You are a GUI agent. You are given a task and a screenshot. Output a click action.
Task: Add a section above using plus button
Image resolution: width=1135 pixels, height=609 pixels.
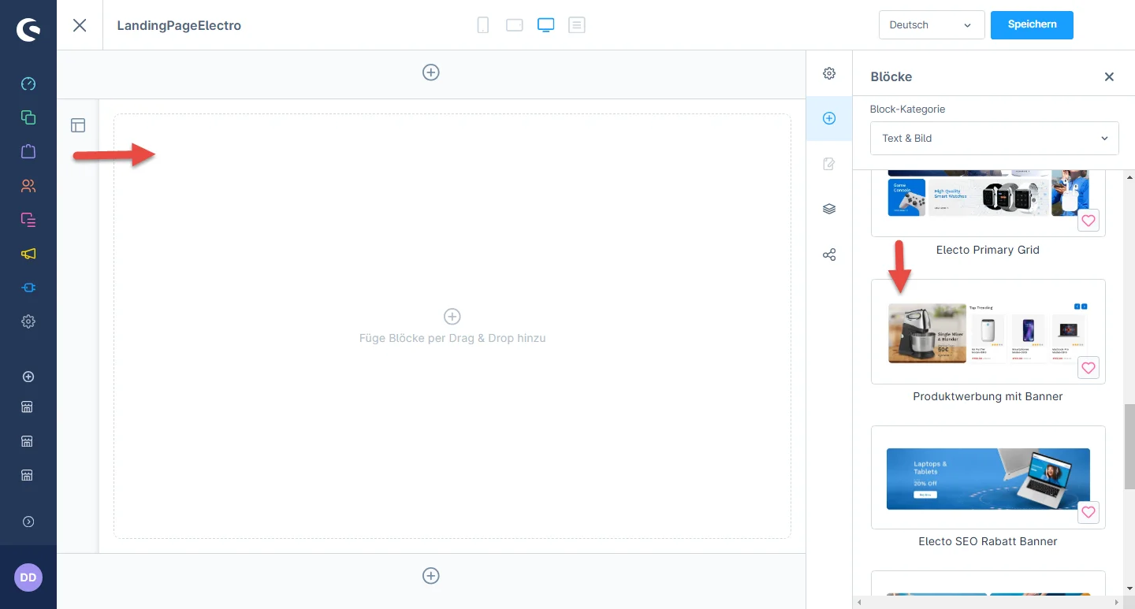click(431, 72)
